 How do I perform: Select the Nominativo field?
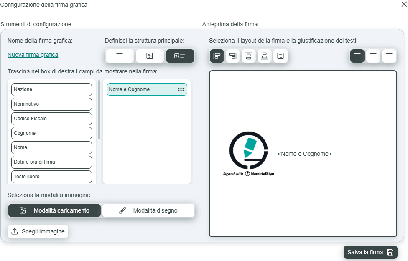click(51, 104)
